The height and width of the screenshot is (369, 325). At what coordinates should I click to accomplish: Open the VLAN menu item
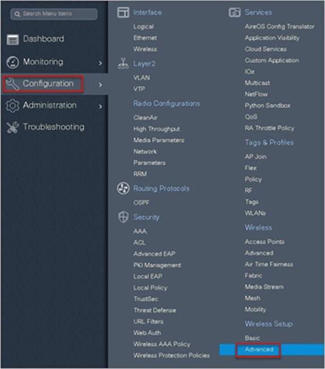click(x=142, y=78)
